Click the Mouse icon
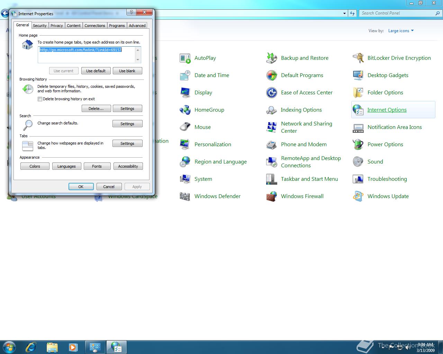Image resolution: width=443 pixels, height=354 pixels. pos(185,127)
